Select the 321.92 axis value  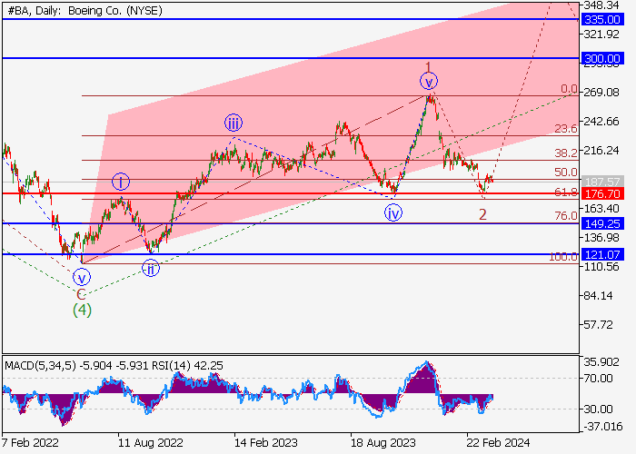[601, 35]
